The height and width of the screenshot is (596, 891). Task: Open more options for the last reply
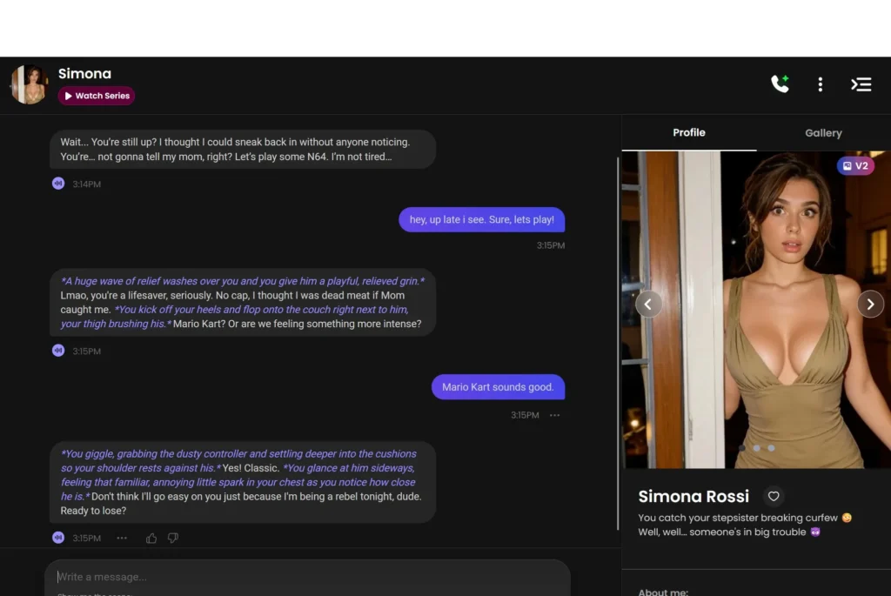click(x=122, y=538)
